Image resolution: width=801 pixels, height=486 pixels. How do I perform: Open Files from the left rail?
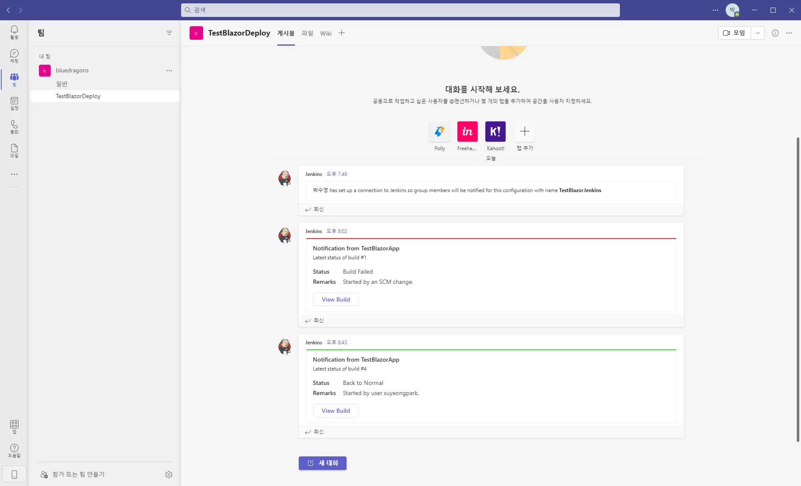[x=14, y=151]
